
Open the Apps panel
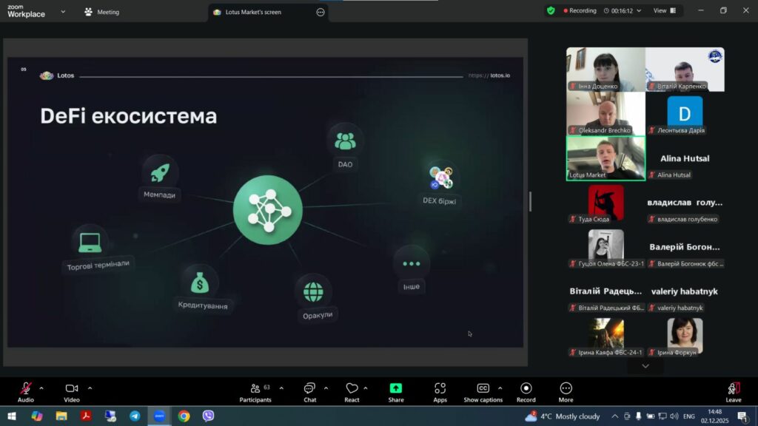point(440,389)
